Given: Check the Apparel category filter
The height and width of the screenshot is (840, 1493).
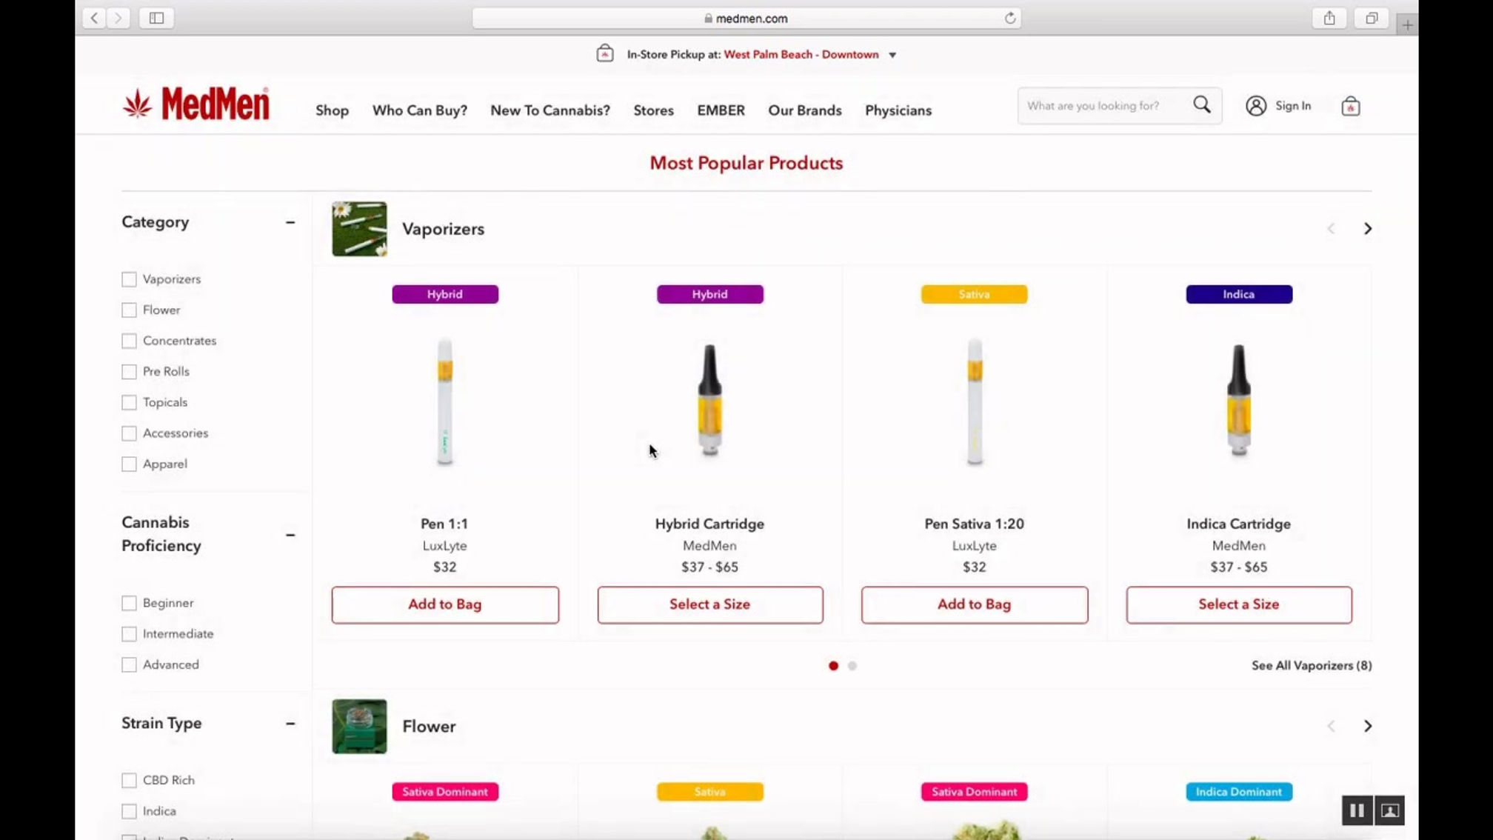Looking at the screenshot, I should click(129, 464).
